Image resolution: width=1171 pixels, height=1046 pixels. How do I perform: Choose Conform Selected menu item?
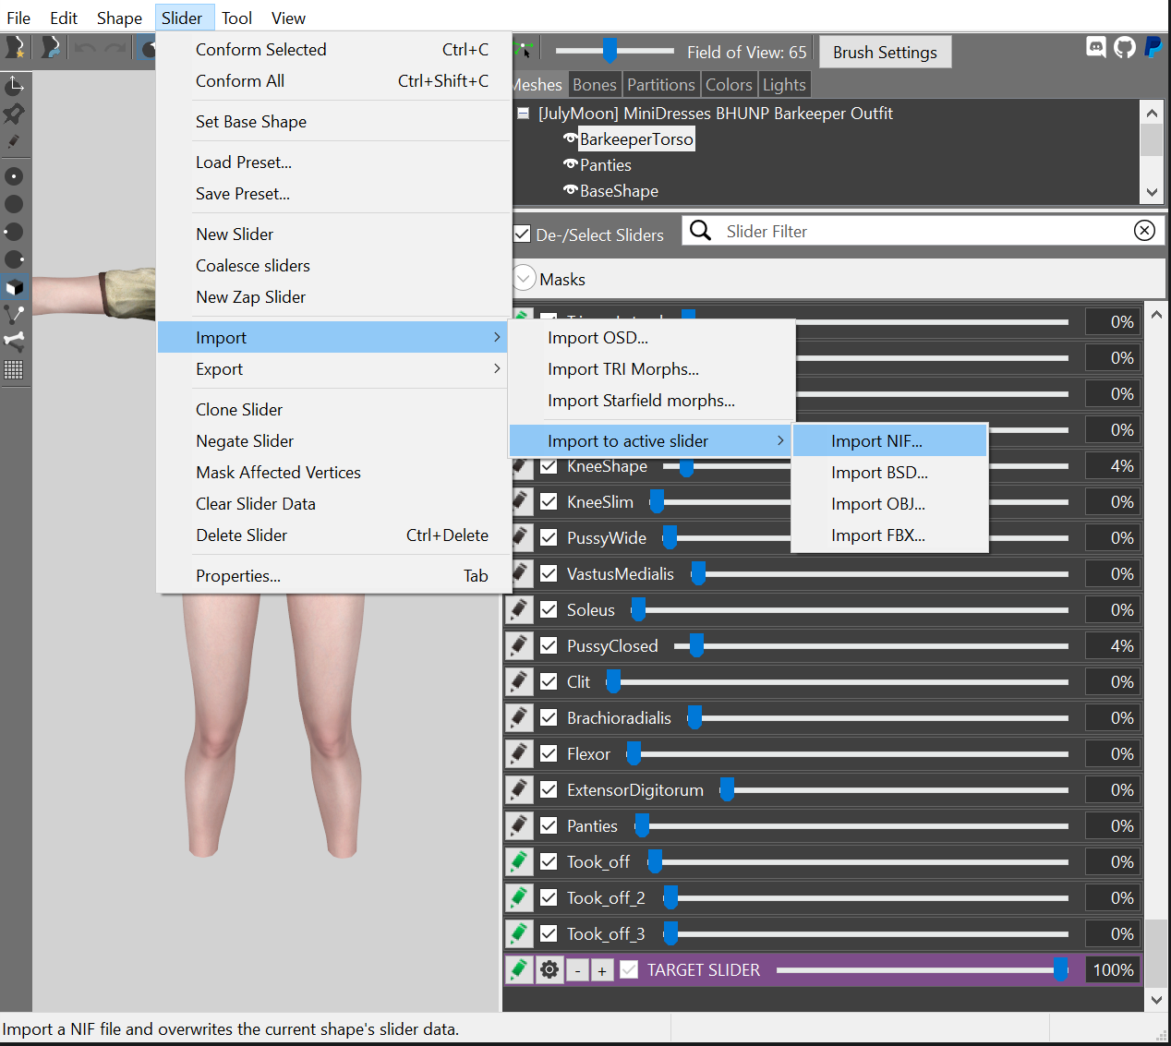click(x=333, y=49)
